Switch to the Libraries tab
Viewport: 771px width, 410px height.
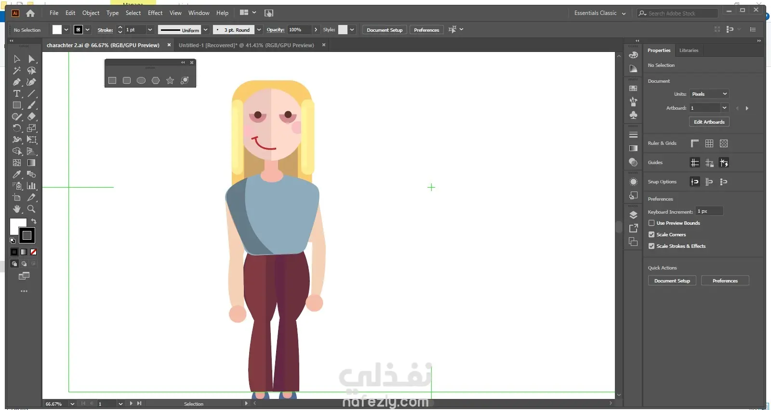(x=689, y=51)
